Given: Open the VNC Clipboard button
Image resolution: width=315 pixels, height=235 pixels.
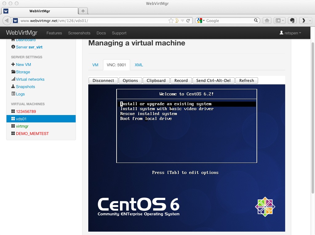Looking at the screenshot, I should click(156, 80).
